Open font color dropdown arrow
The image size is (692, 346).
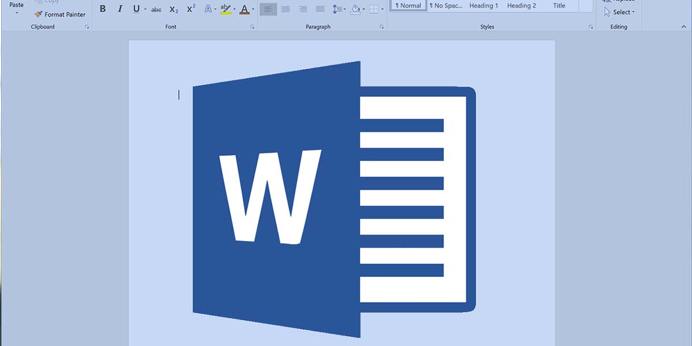point(253,10)
